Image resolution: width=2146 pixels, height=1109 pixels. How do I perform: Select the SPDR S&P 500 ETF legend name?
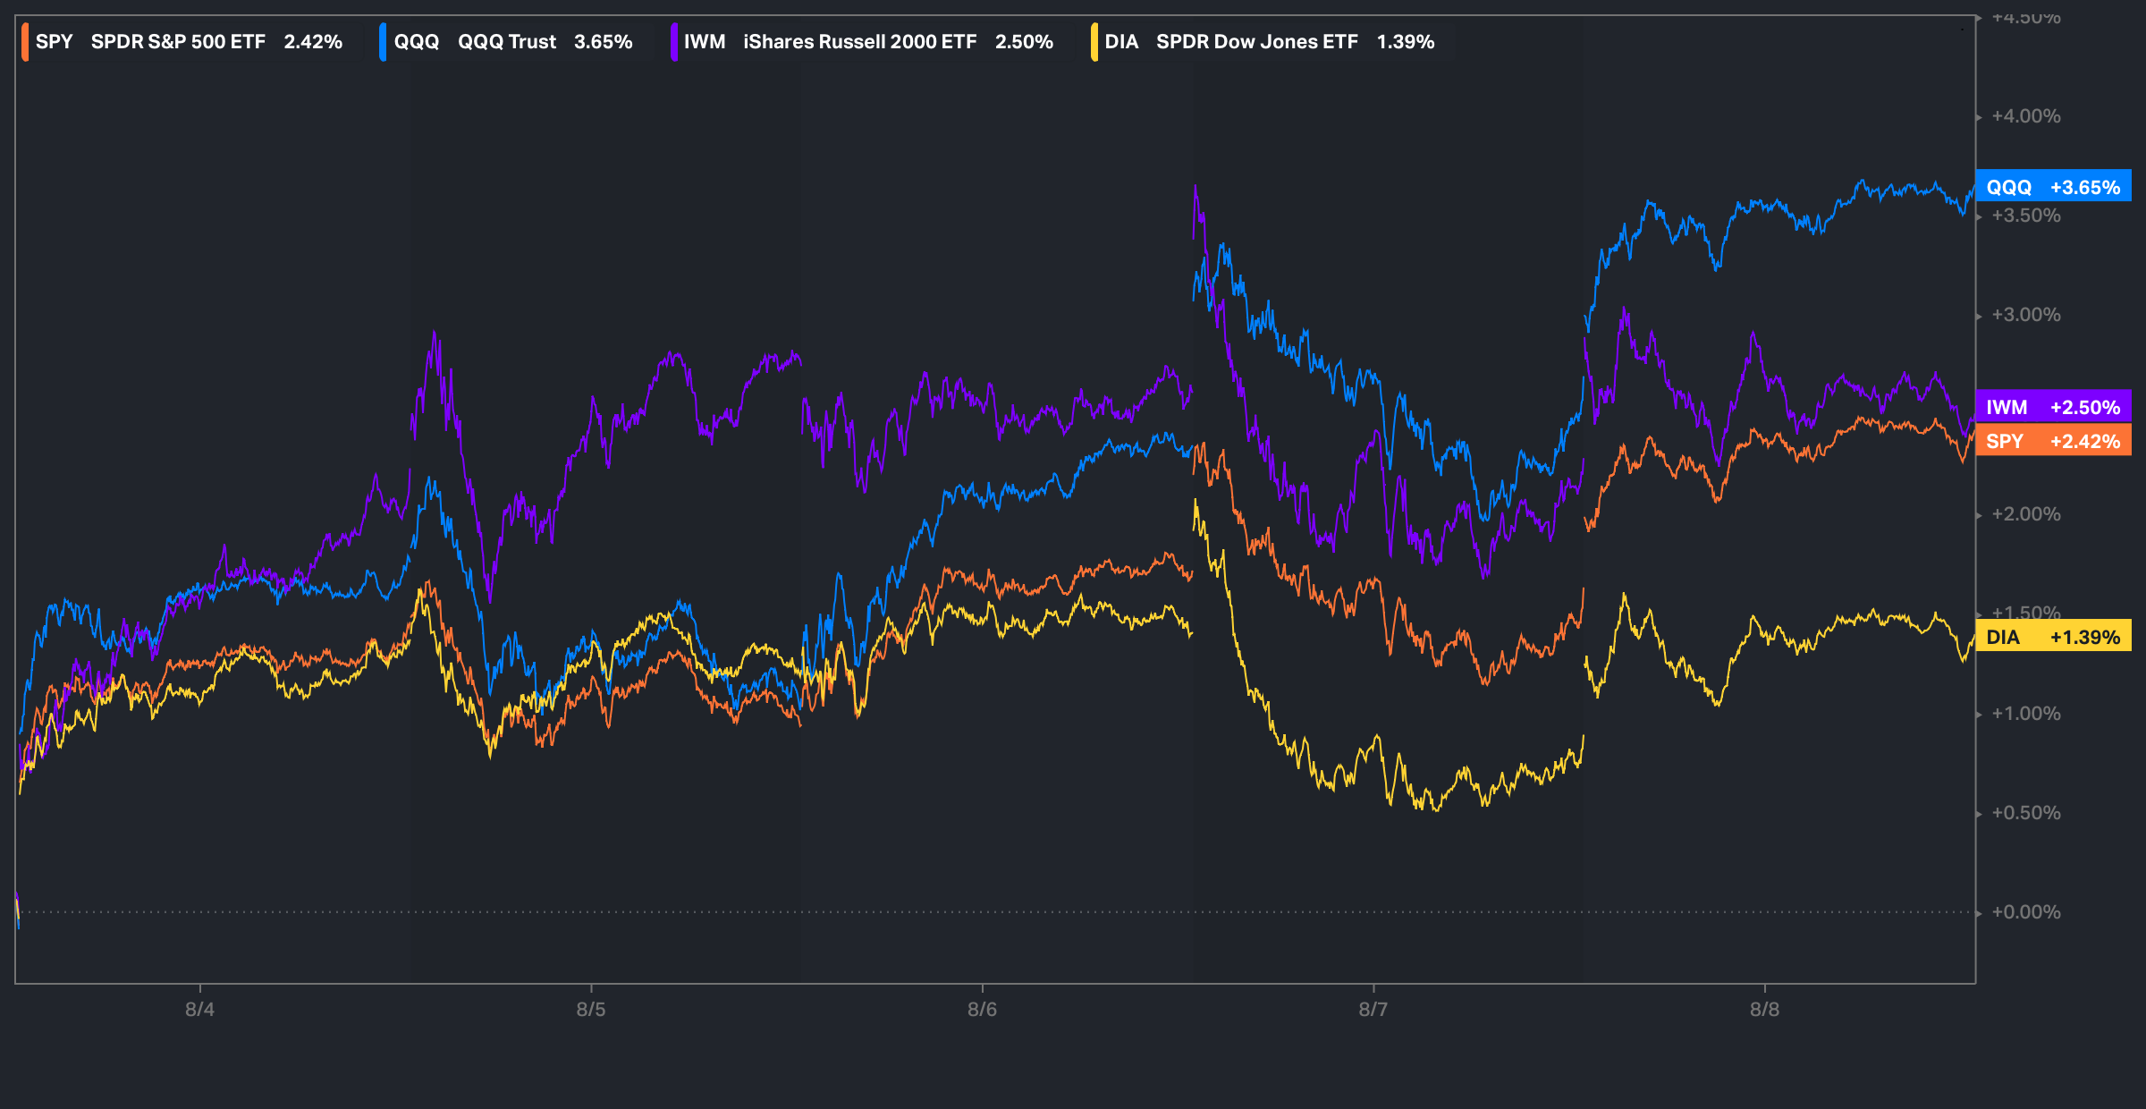178,42
